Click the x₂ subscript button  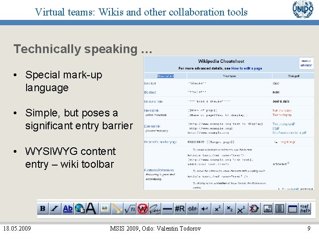230,208
